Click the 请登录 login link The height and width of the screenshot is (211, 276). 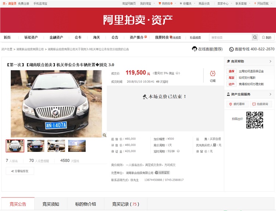tap(12, 4)
